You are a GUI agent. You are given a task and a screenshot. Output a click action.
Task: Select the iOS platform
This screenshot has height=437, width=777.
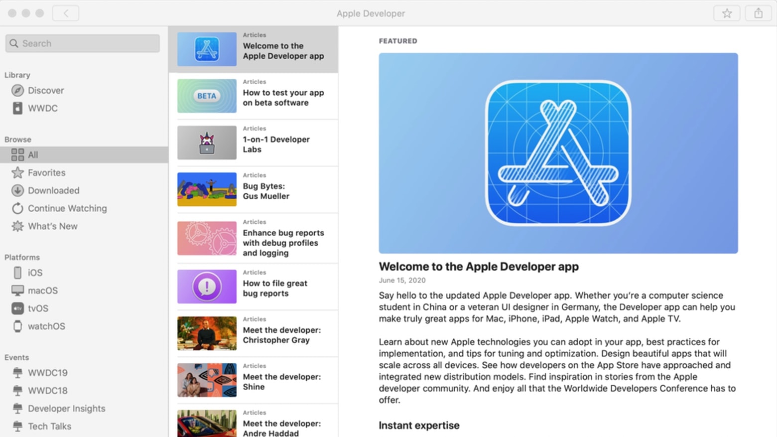click(34, 273)
